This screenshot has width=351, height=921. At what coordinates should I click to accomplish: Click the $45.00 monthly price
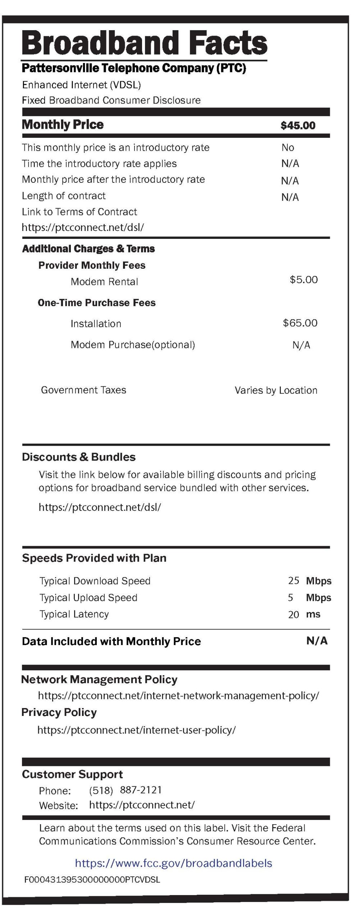(x=298, y=126)
